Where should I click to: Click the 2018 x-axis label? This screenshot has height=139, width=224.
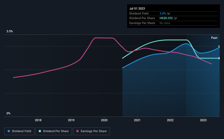(x=38, y=120)
